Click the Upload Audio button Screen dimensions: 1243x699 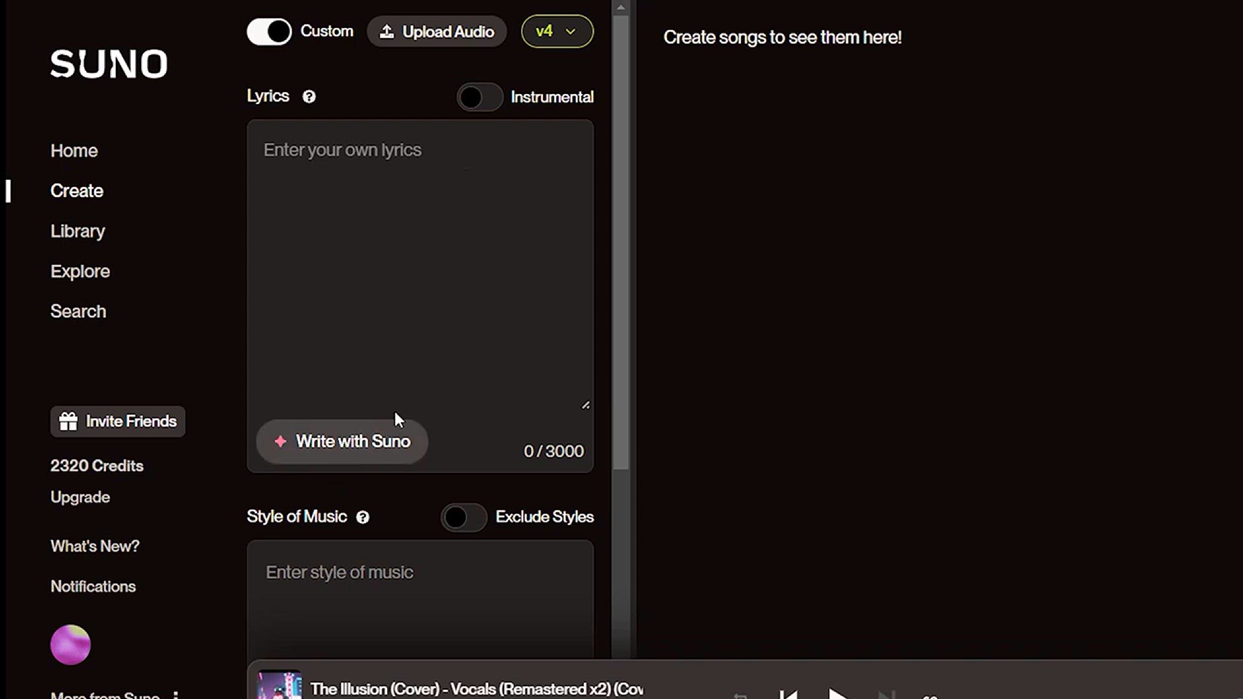tap(436, 31)
